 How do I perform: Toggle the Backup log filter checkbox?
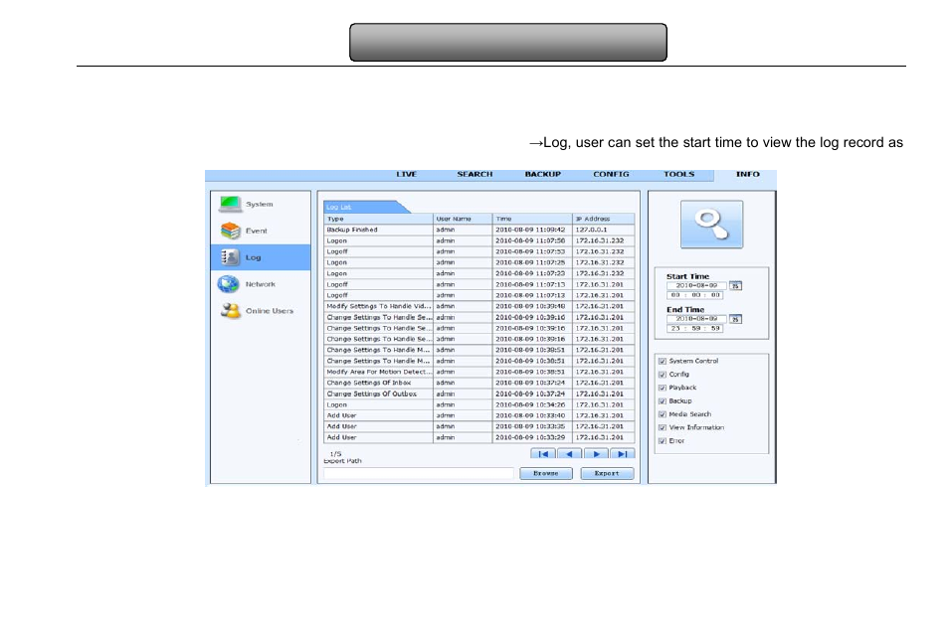tap(663, 401)
